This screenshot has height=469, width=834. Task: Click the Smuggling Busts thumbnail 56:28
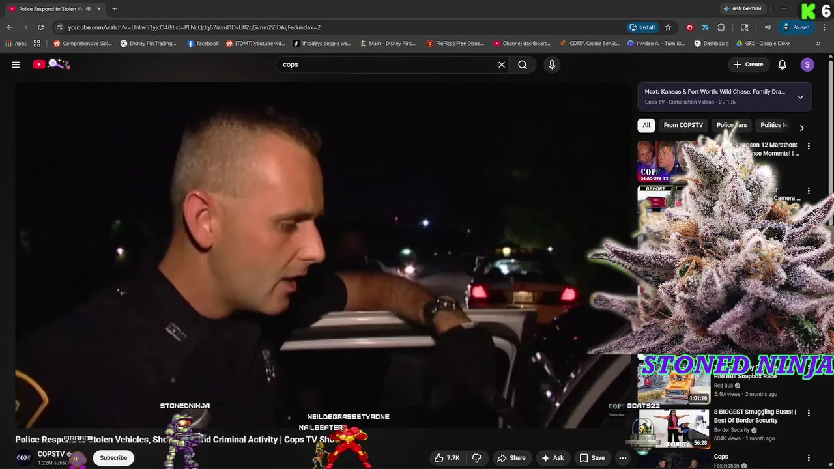coord(674,428)
